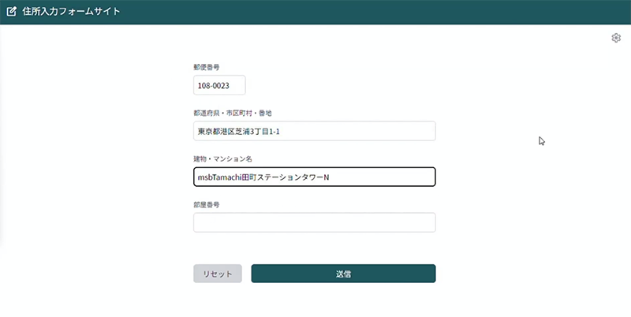Click the 都道府県・市区町村・番地 label
Screen dimensions: 631x317
[232, 114]
